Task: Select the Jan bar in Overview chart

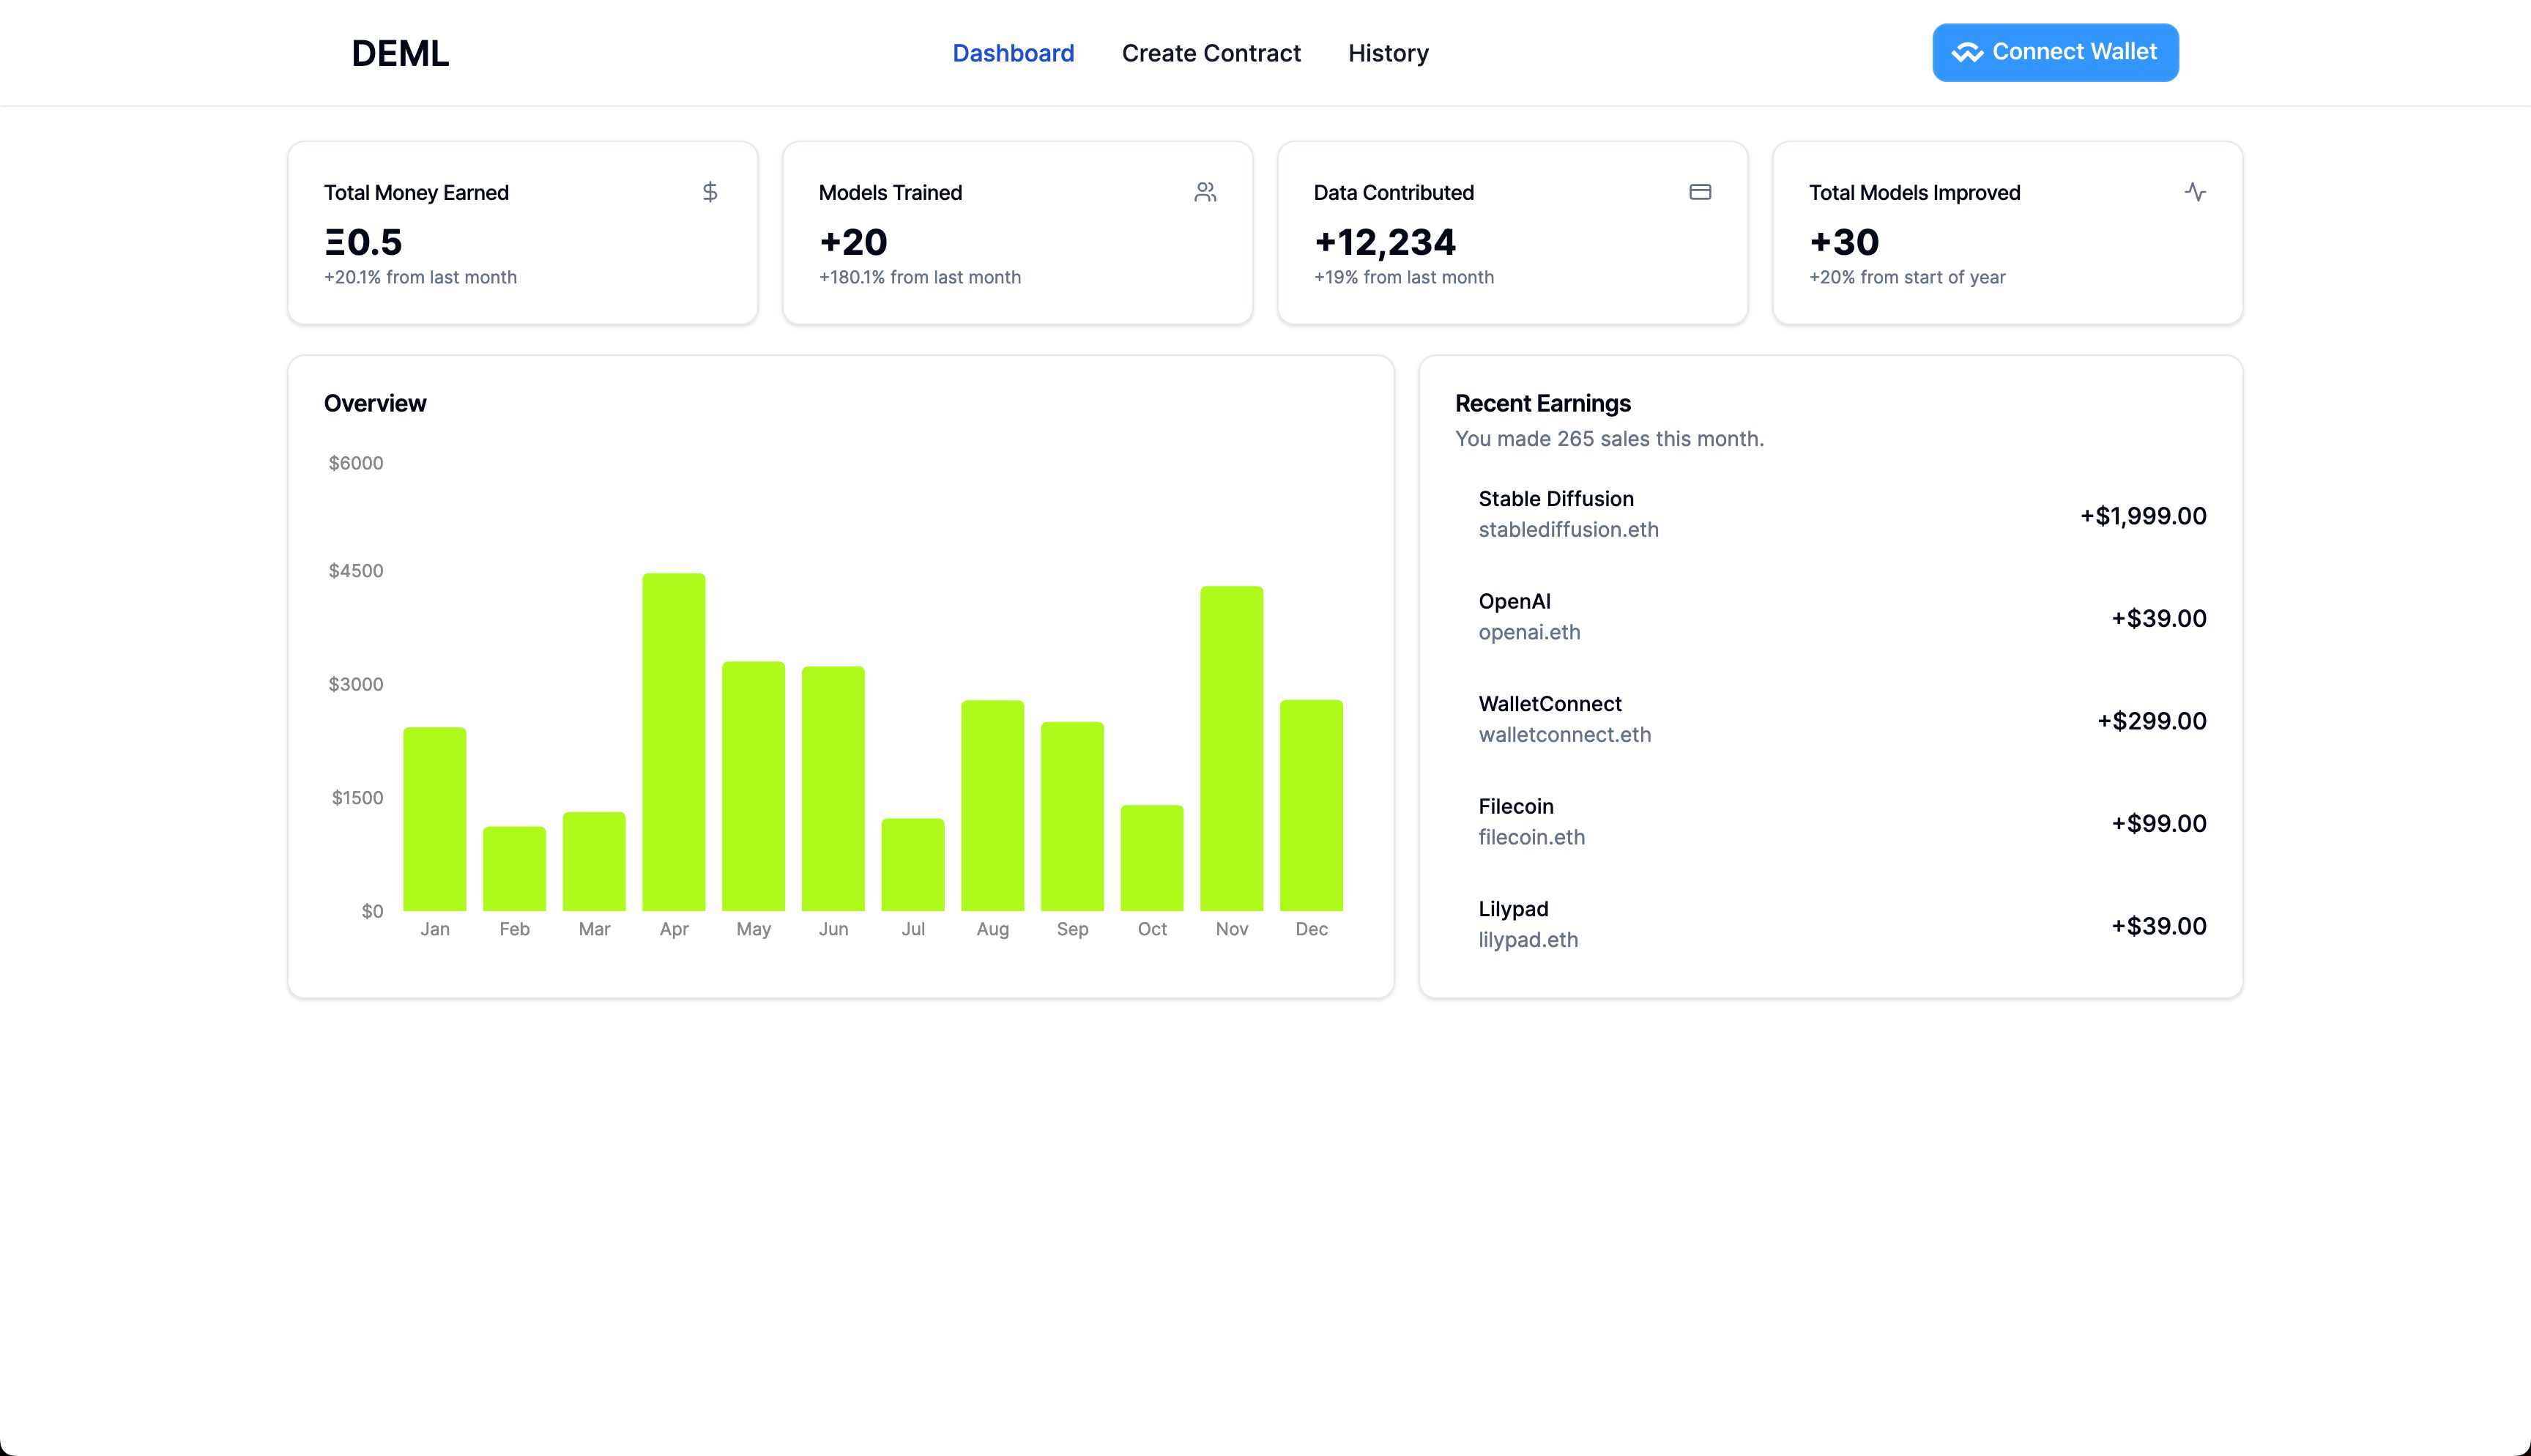Action: pos(435,819)
